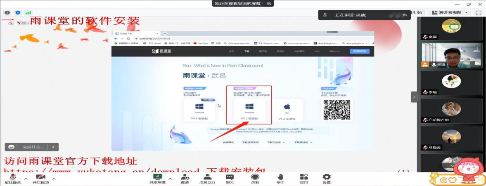
Task: Click the emoji smiley icon
Action: 12,147
